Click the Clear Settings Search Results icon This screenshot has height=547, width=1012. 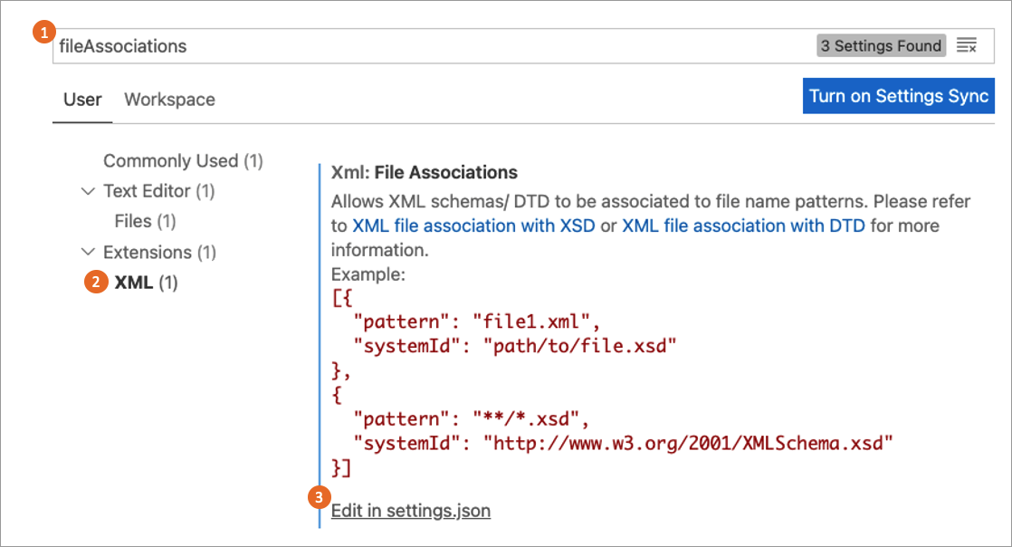click(968, 44)
